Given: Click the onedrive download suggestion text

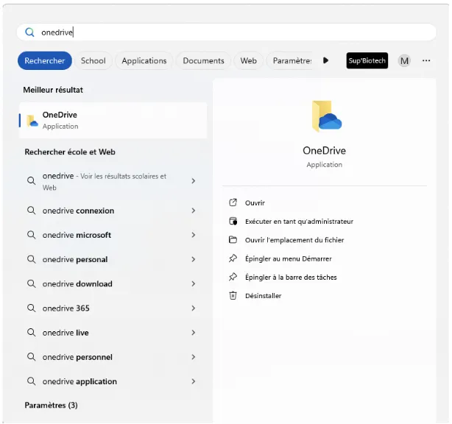Looking at the screenshot, I should (77, 284).
